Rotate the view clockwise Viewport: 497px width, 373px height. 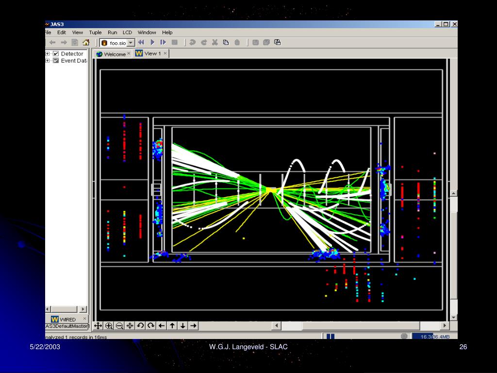pos(151,326)
